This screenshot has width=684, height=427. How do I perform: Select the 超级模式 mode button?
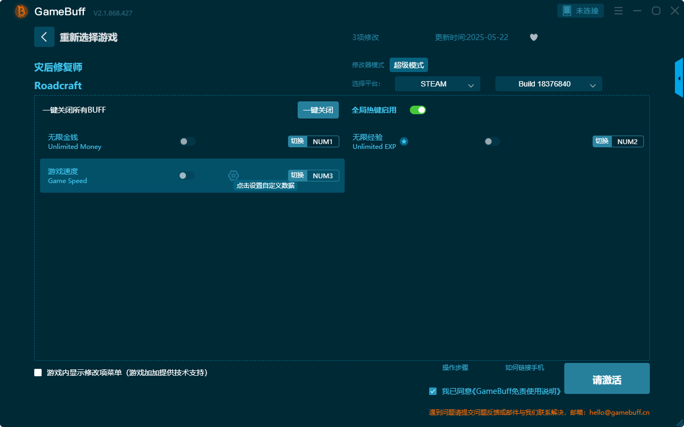(x=409, y=65)
